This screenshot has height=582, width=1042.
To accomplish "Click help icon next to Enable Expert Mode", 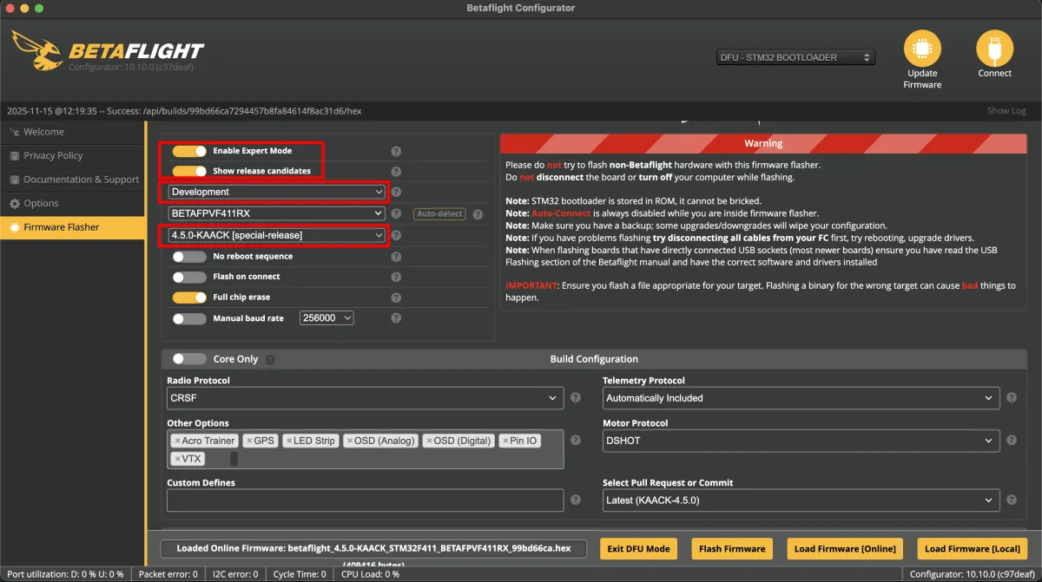I will point(396,151).
